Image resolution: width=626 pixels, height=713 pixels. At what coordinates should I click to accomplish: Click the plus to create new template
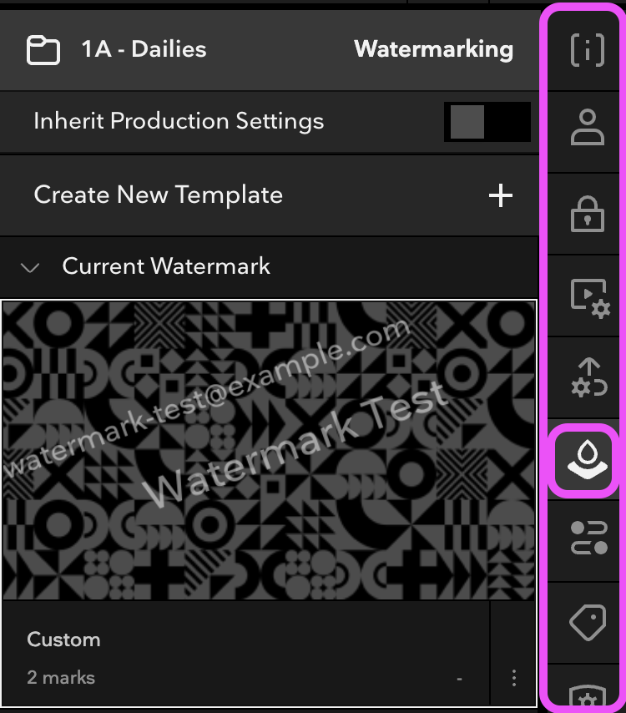[500, 196]
